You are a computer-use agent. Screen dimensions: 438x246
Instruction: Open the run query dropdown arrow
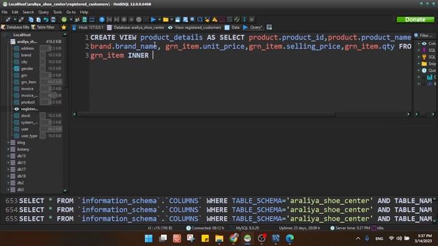pos(159,20)
